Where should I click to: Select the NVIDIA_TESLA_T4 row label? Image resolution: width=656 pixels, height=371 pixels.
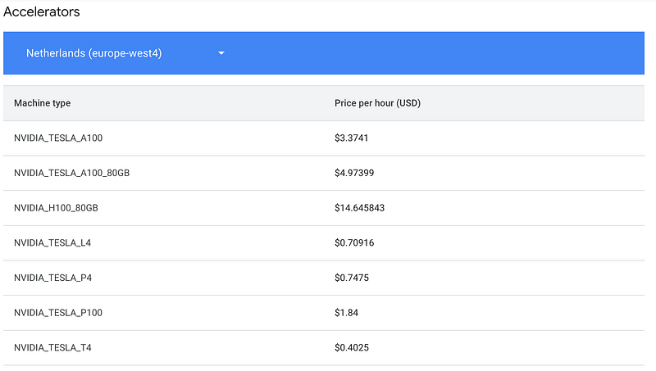pyautogui.click(x=52, y=348)
